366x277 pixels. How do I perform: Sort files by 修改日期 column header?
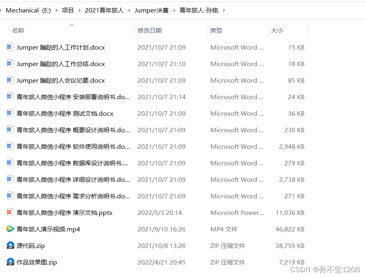150,31
